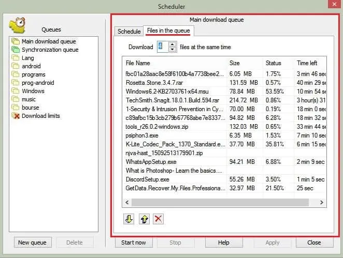
Task: Select the Main download queue folder
Action: click(48, 41)
